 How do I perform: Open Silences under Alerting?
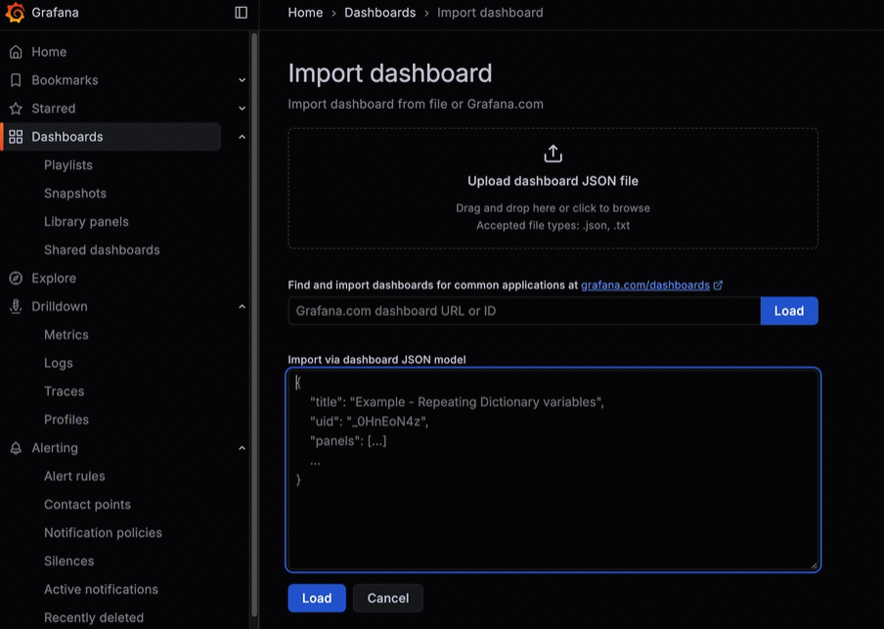pyautogui.click(x=68, y=561)
